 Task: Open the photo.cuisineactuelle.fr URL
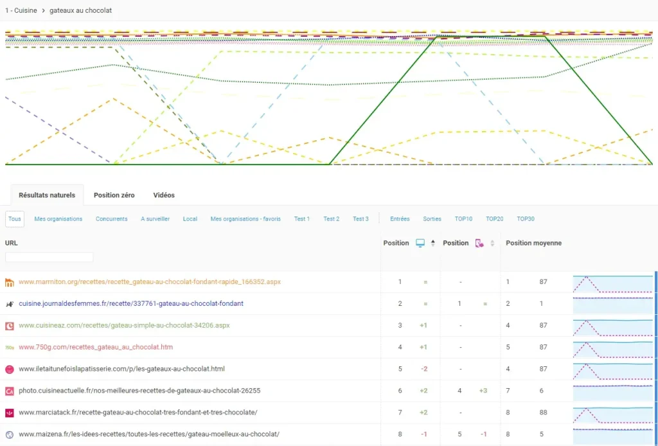pos(139,391)
